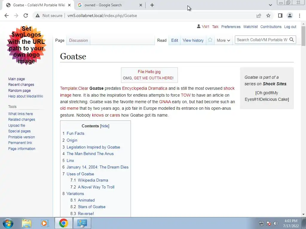Go to Main page in the sidebar

pyautogui.click(x=16, y=79)
